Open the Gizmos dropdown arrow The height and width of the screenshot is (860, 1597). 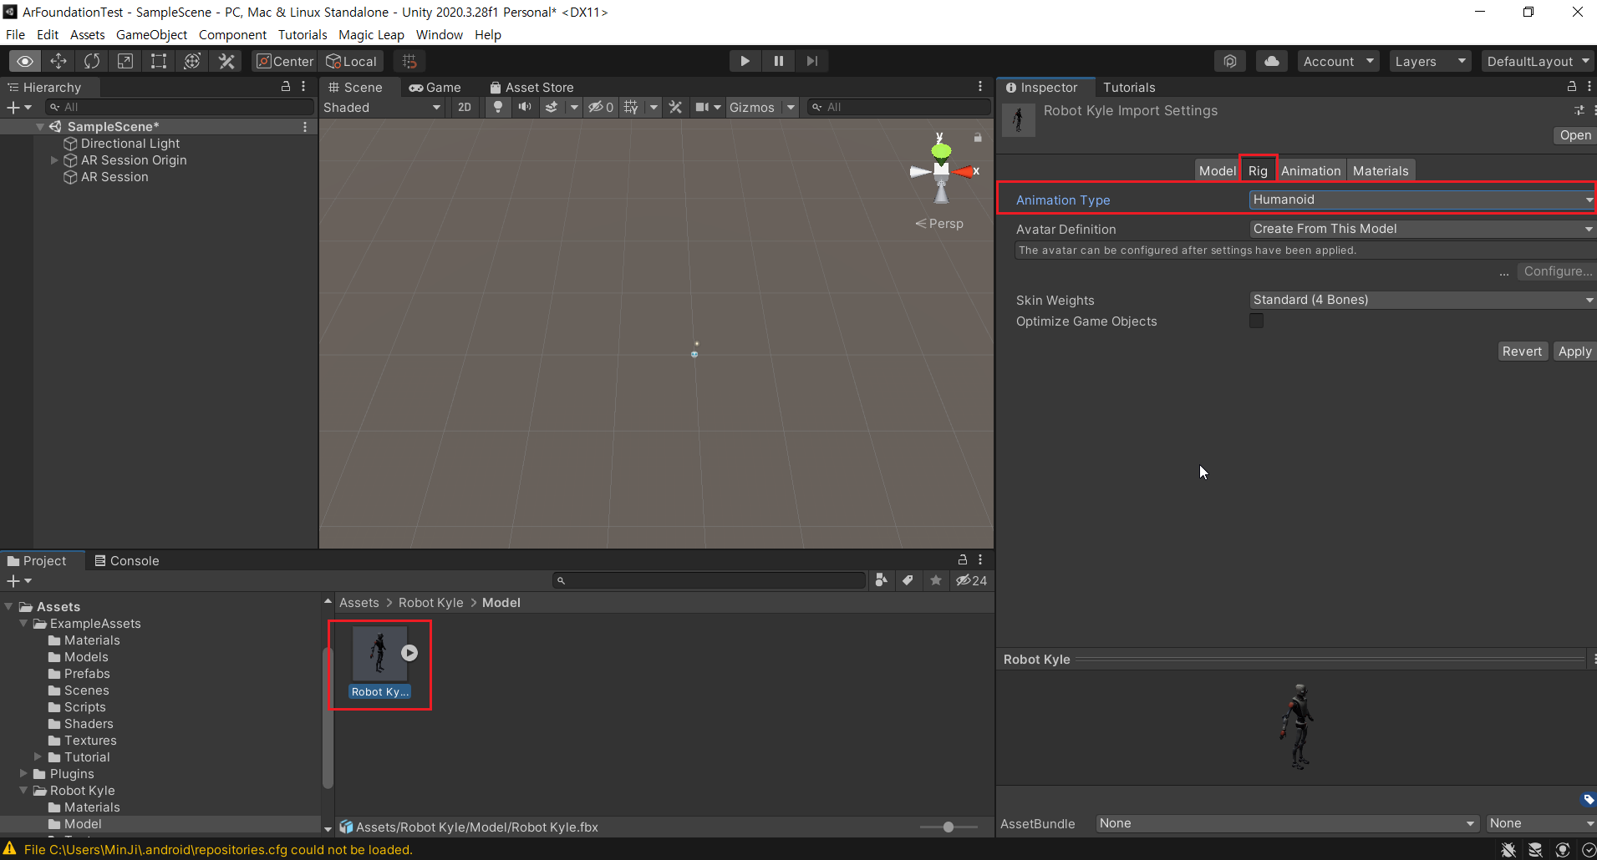(791, 107)
